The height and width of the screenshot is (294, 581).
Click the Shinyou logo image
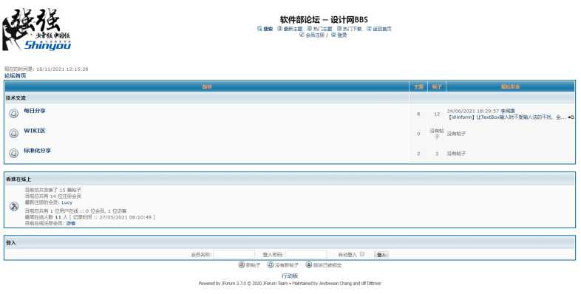click(x=36, y=30)
